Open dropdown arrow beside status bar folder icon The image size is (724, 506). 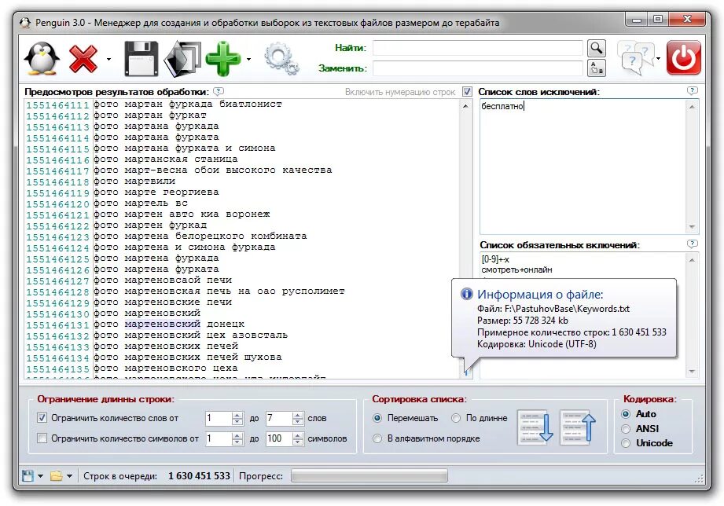(69, 476)
